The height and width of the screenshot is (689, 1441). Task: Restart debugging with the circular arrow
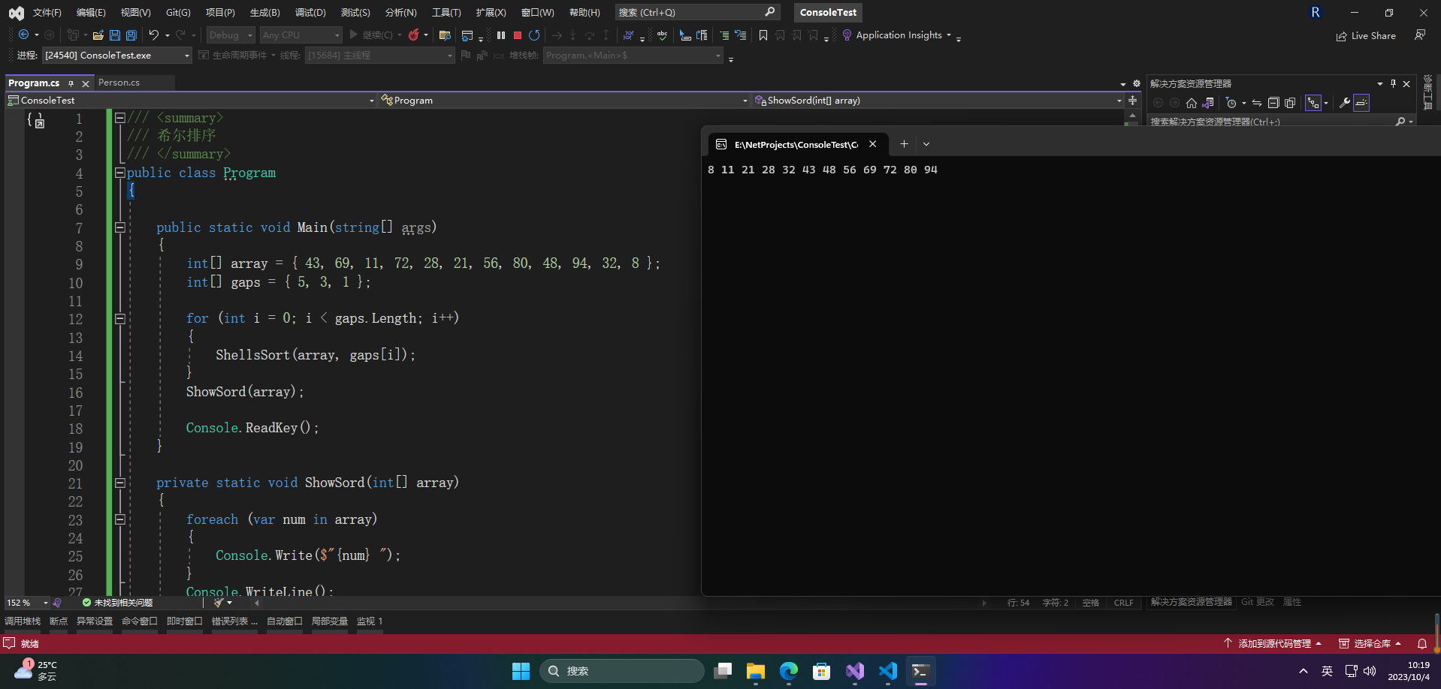coord(534,35)
